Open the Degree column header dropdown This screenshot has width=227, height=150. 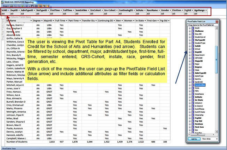coord(42,21)
